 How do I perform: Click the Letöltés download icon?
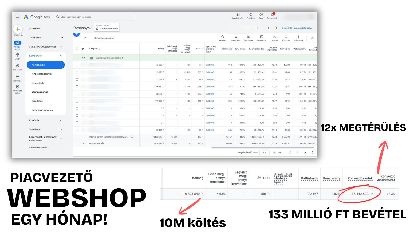pos(274,37)
